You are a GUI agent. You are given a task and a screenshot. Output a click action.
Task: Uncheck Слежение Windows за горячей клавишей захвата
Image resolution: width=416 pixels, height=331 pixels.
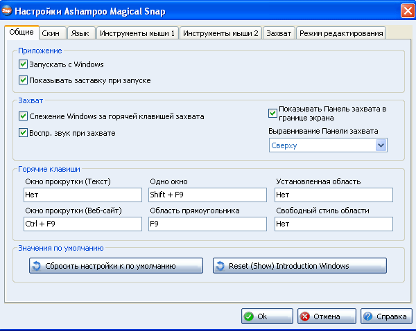[x=23, y=116]
